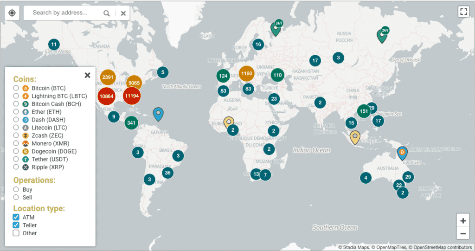Clear the address search with X

click(x=123, y=13)
